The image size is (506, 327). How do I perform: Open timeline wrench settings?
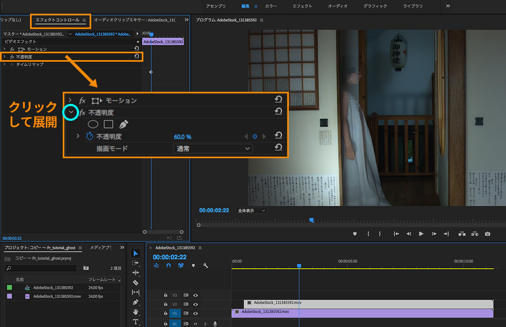pos(205,266)
